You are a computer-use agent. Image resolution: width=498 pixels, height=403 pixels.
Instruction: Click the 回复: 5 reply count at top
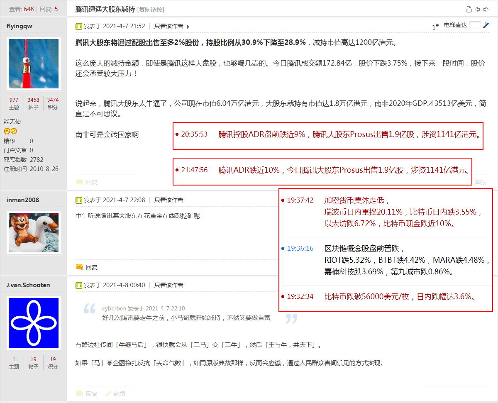pos(49,9)
